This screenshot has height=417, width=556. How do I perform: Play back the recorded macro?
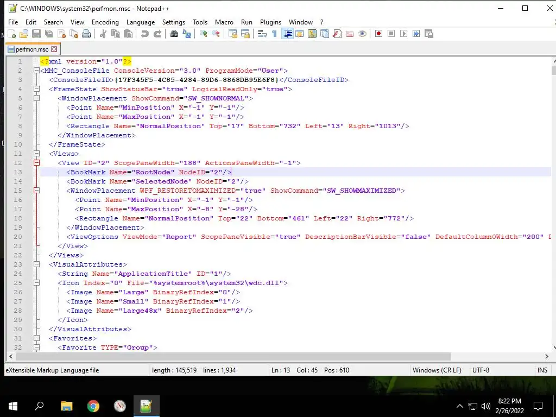[403, 34]
